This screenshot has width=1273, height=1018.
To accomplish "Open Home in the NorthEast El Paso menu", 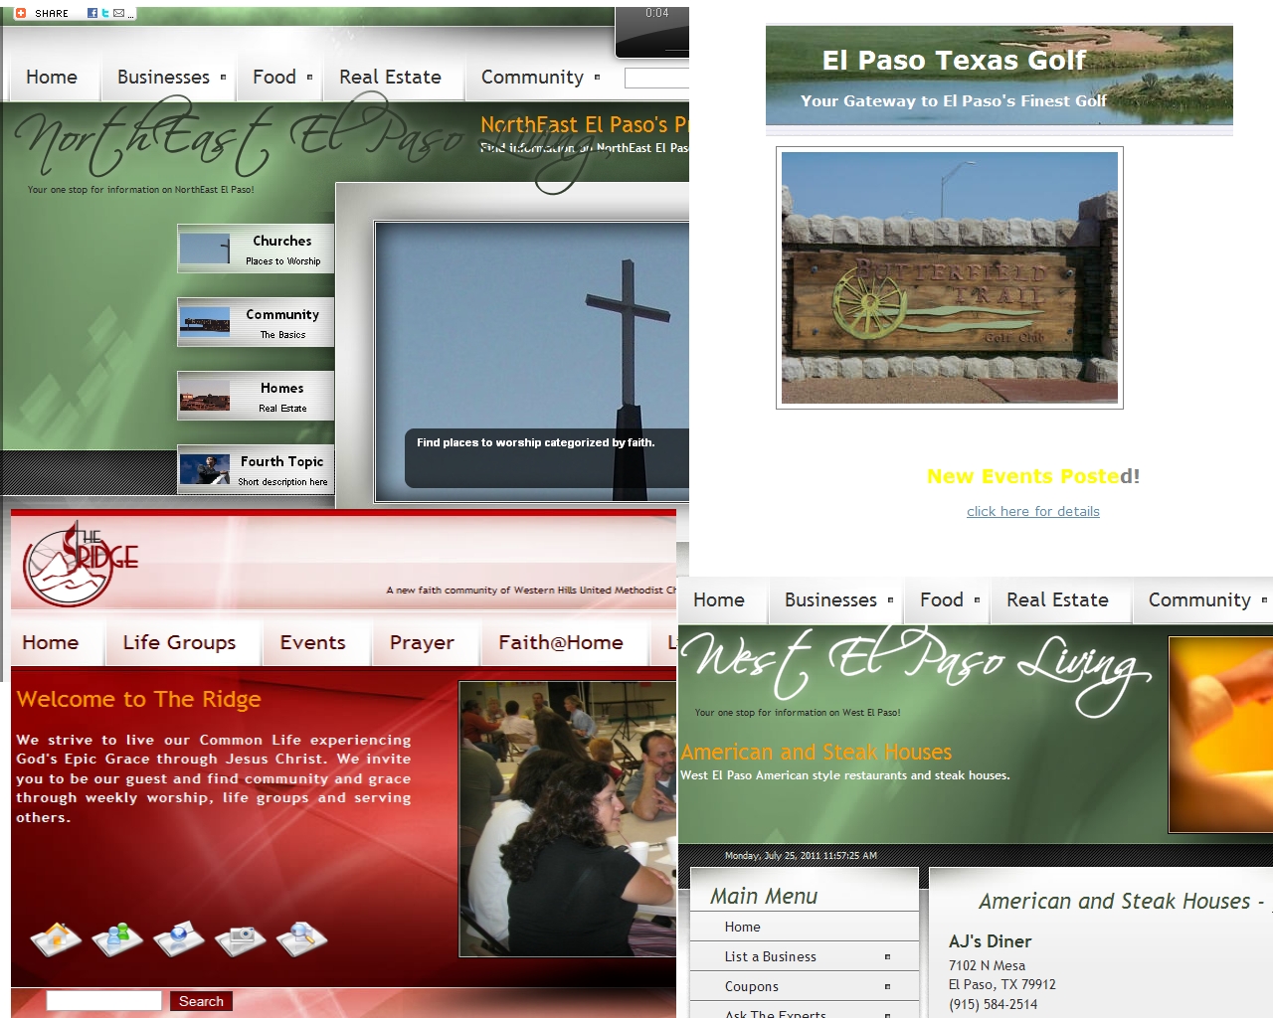I will point(52,78).
